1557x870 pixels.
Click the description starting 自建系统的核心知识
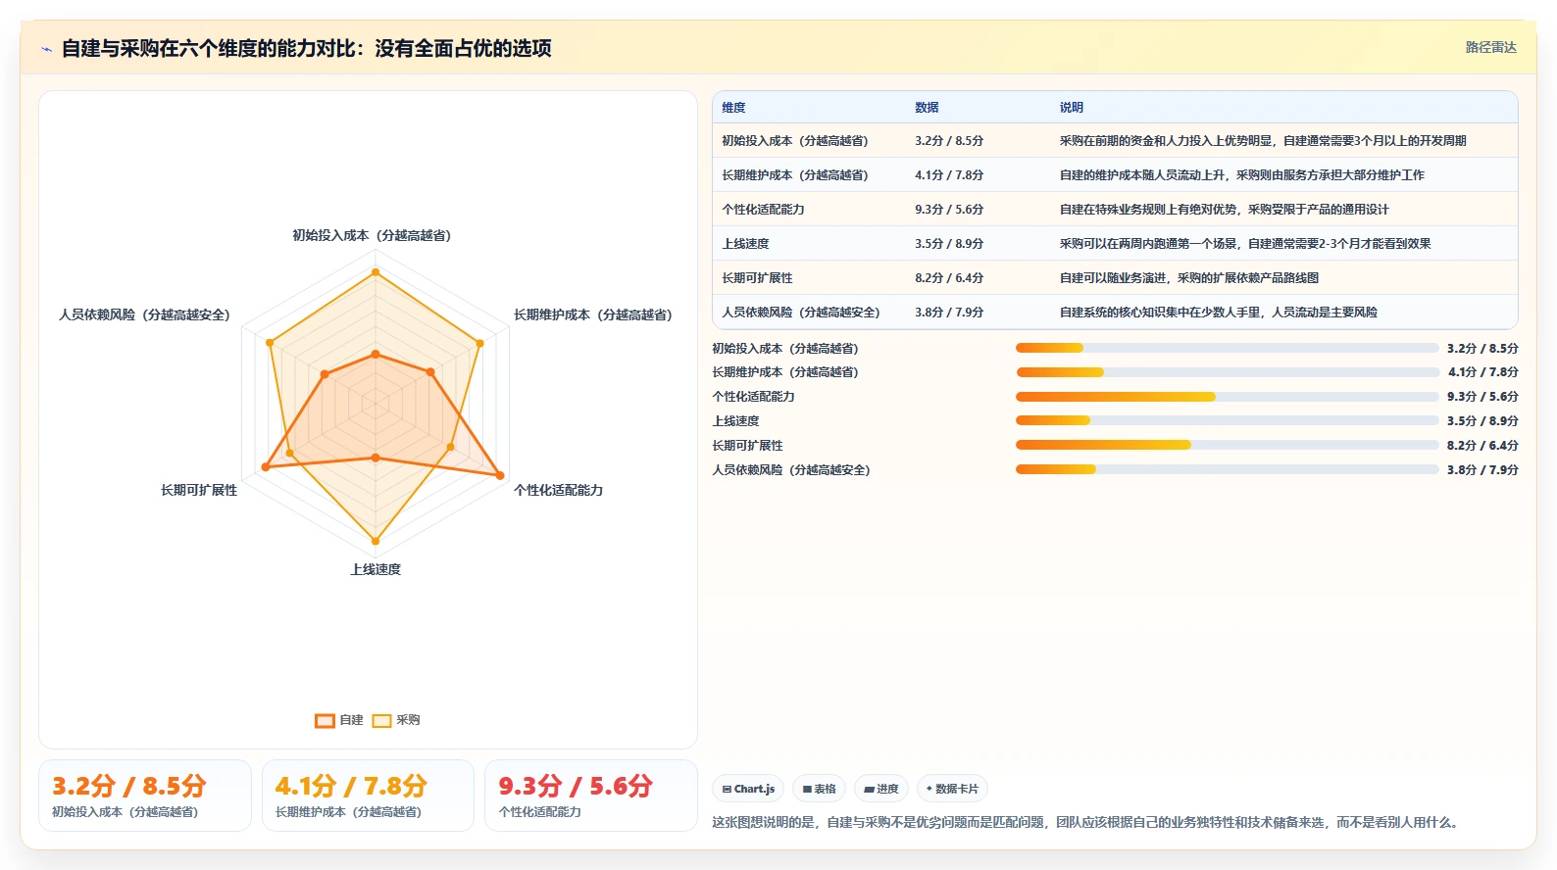click(1219, 313)
